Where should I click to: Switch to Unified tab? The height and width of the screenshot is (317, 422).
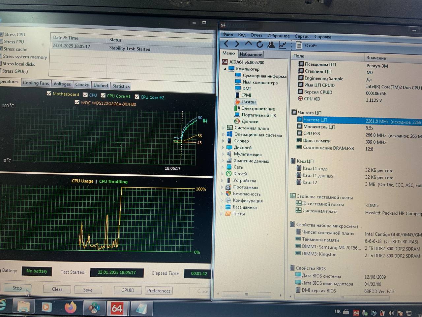pyautogui.click(x=101, y=85)
